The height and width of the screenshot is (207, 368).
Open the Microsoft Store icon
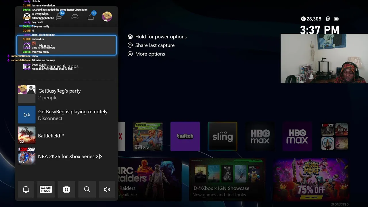[66, 189]
